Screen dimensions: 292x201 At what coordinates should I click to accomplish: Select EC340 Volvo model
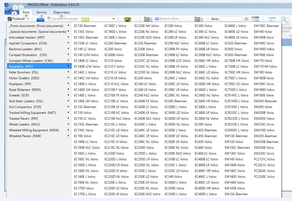(x=173, y=176)
